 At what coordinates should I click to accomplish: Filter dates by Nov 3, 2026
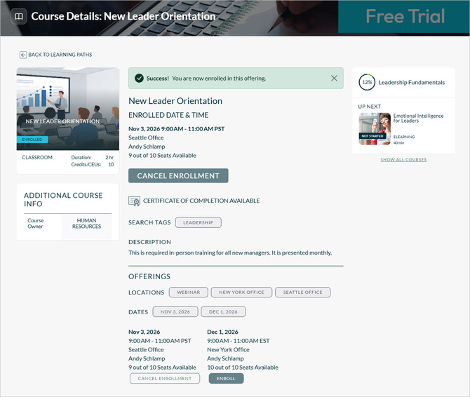click(175, 311)
